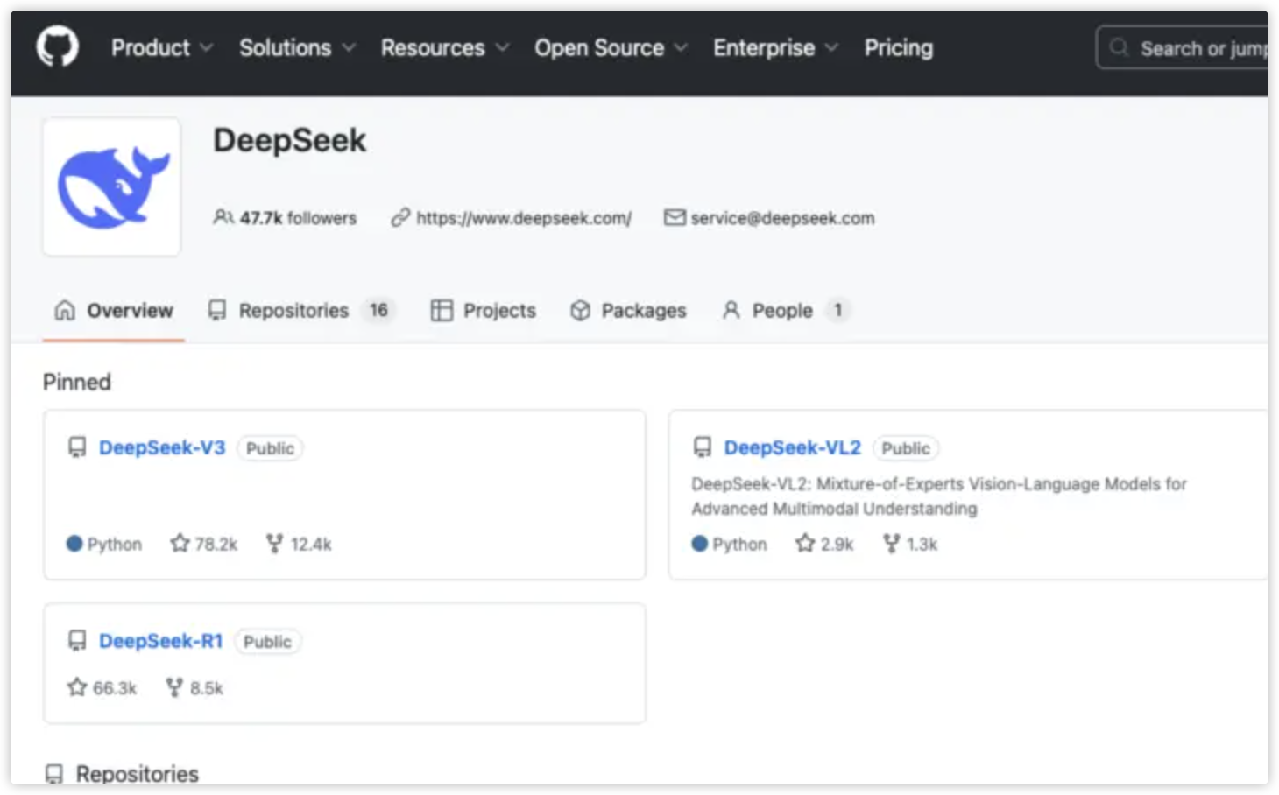Viewport: 1279px width, 795px height.
Task: Click the star icon on DeepSeek-VL2
Action: point(805,544)
